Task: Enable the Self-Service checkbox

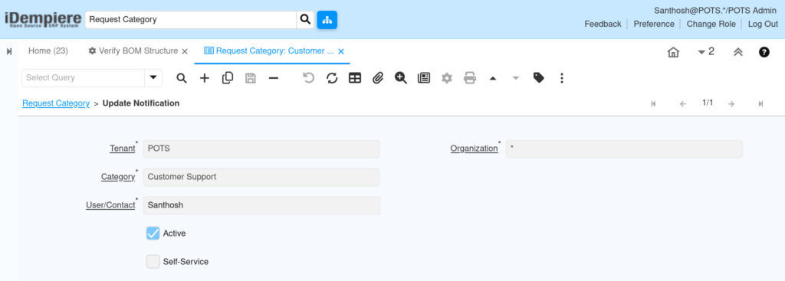Action: pos(153,262)
